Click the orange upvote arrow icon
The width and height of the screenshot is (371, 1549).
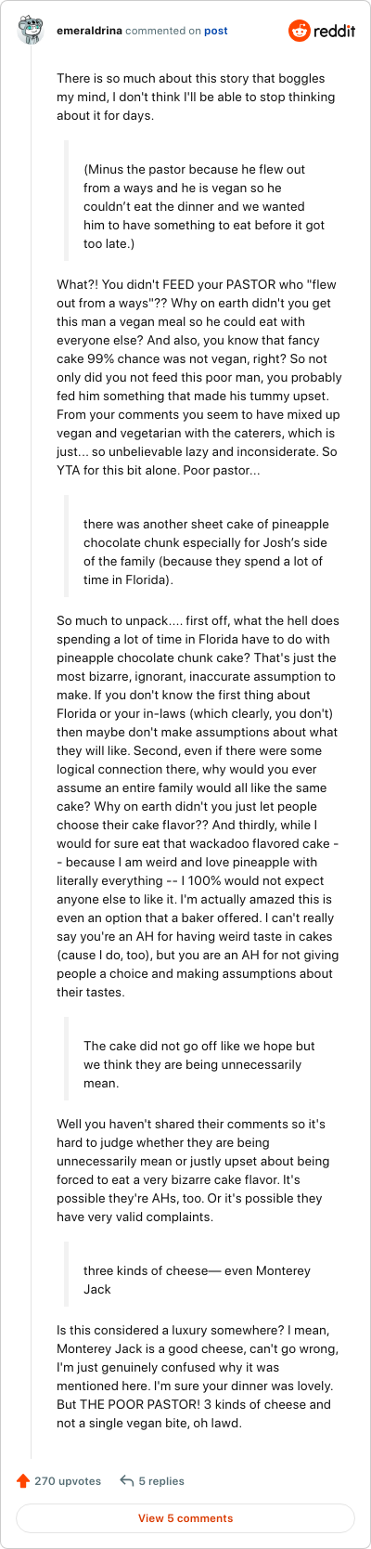[x=23, y=1480]
